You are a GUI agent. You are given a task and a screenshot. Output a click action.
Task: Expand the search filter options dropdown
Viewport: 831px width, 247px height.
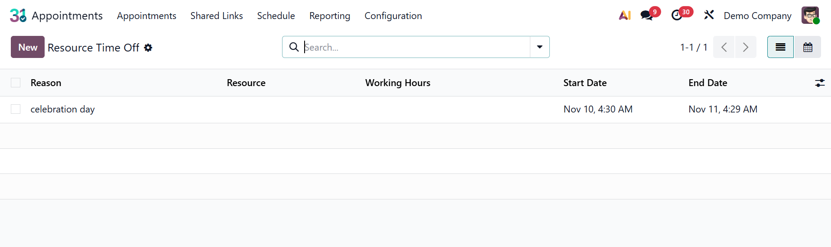(539, 47)
